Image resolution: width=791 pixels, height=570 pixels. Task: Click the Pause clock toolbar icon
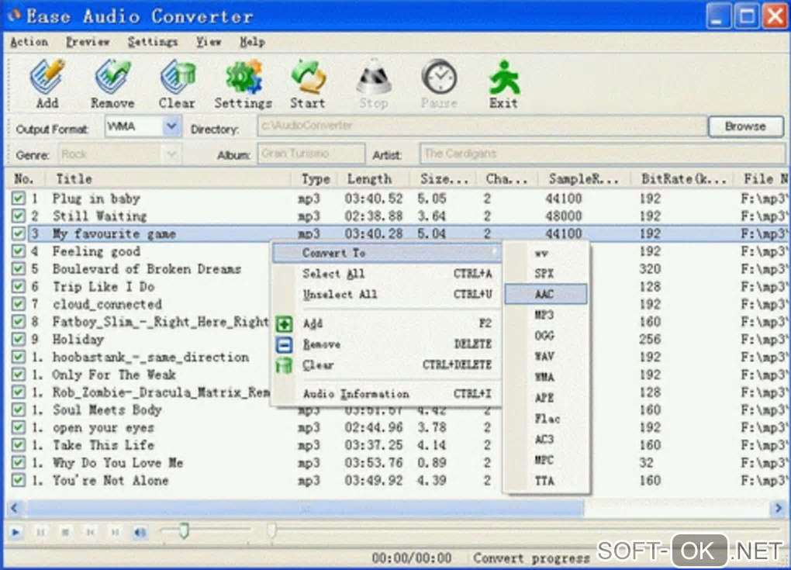click(440, 78)
